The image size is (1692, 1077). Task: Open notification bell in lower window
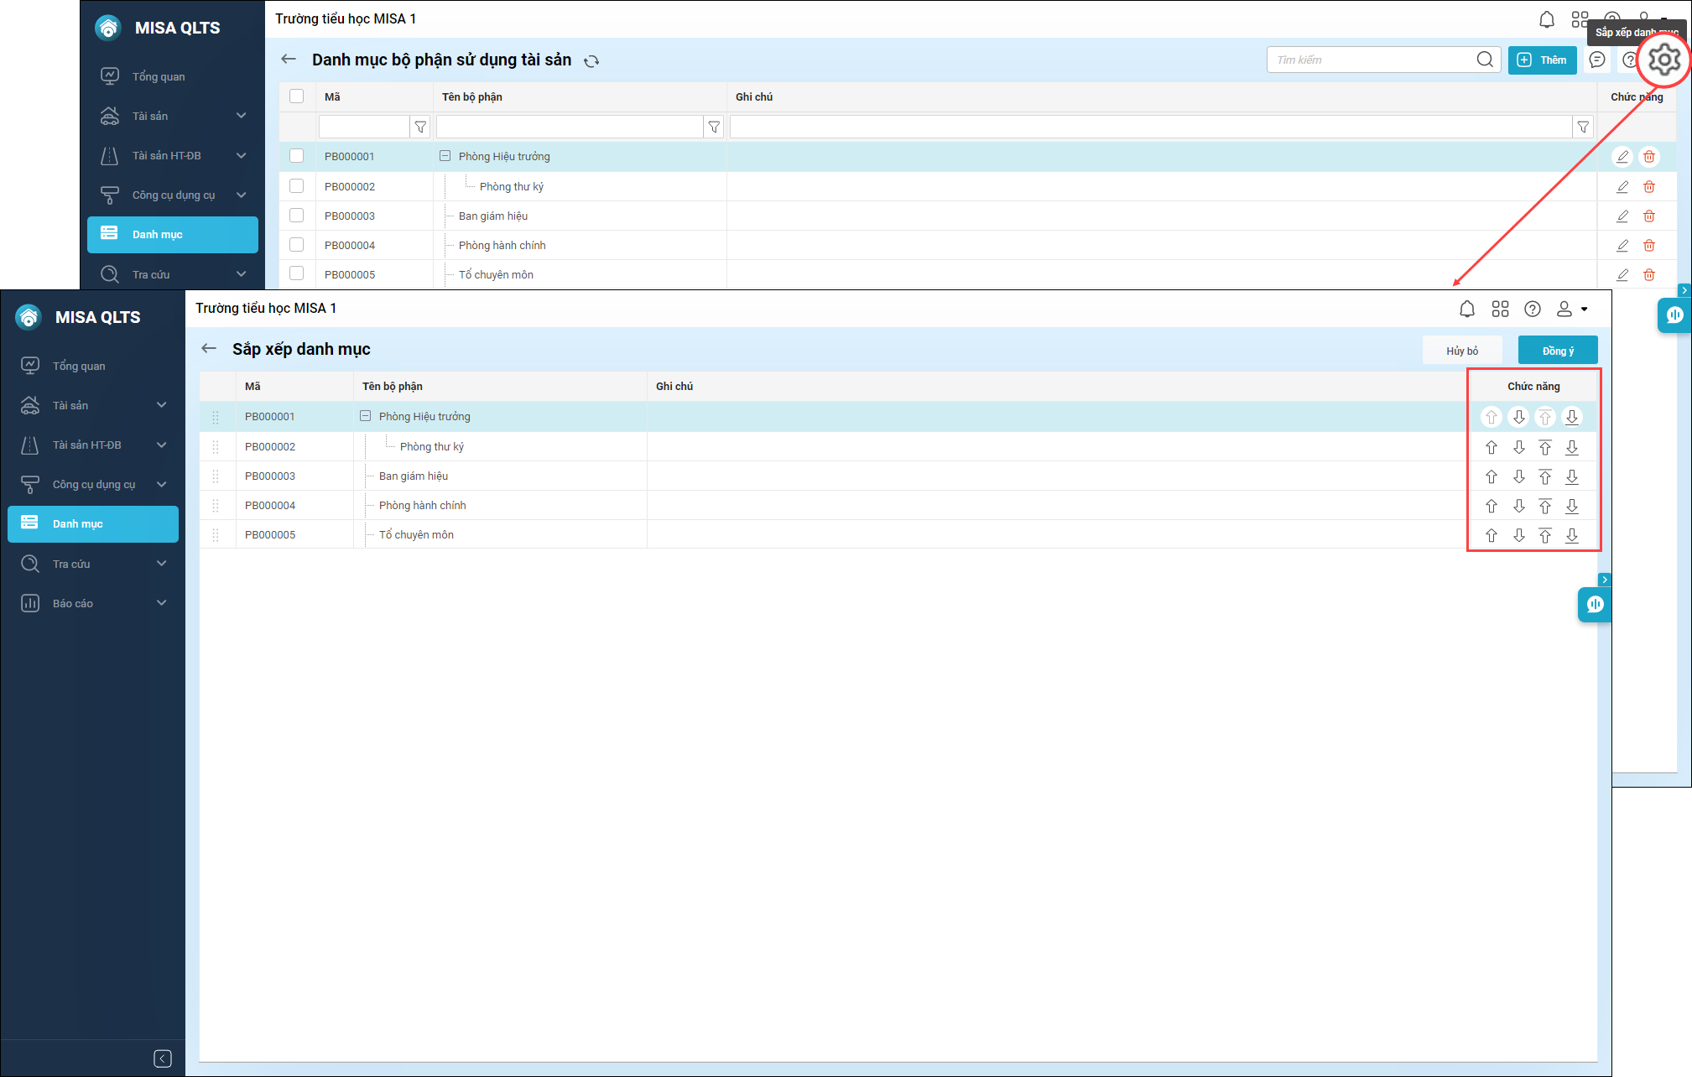pos(1466,309)
